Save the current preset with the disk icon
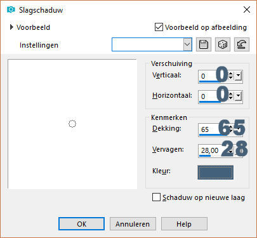Viewport: 257px width, 238px height. pyautogui.click(x=204, y=44)
